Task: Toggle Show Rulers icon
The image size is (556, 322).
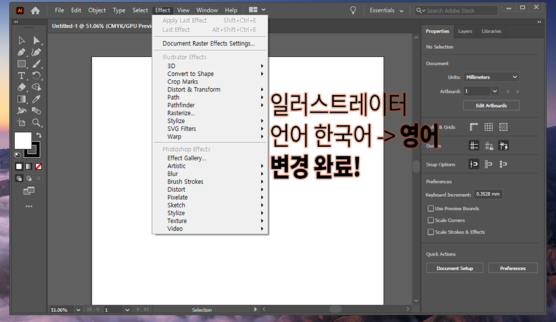Action: pos(474,127)
